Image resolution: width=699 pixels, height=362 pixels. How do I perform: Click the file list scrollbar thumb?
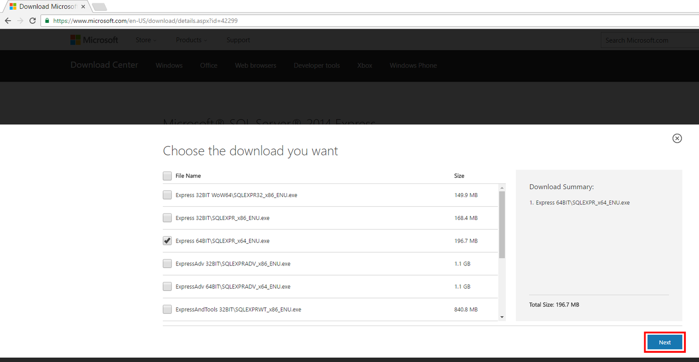coord(502,225)
